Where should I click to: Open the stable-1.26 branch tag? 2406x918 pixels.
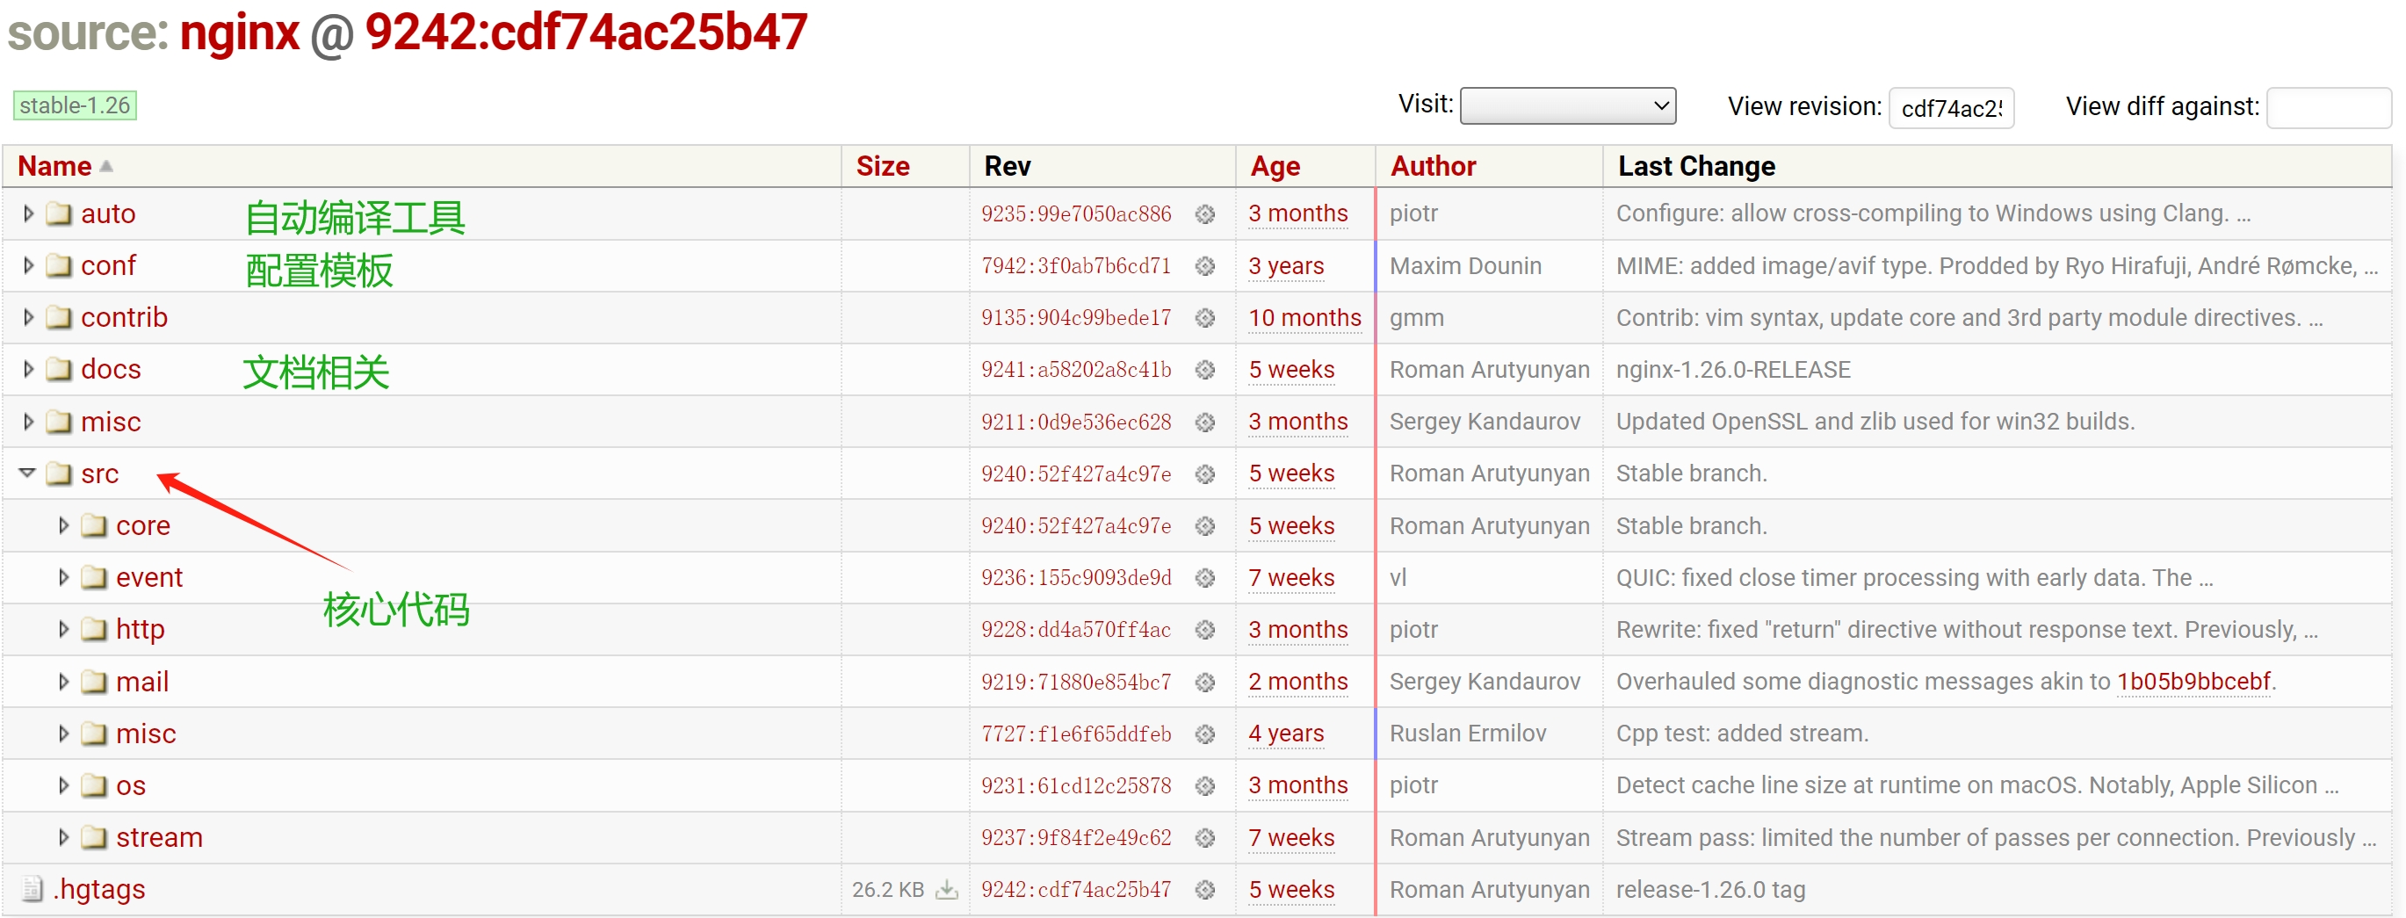point(75,105)
